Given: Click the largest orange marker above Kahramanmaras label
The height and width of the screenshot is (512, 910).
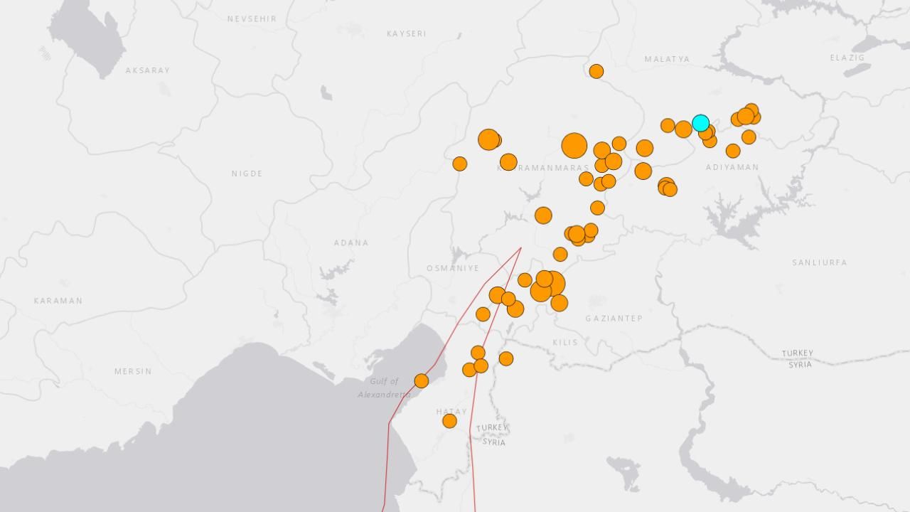Looking at the screenshot, I should coord(574,145).
